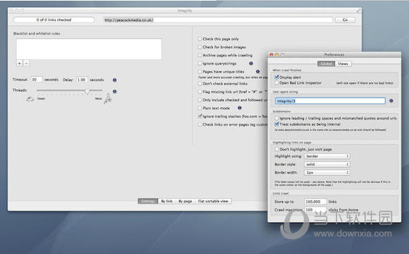This screenshot has width=409, height=254.
Task: Click info icon beside Plain text mode
Action: (240, 108)
